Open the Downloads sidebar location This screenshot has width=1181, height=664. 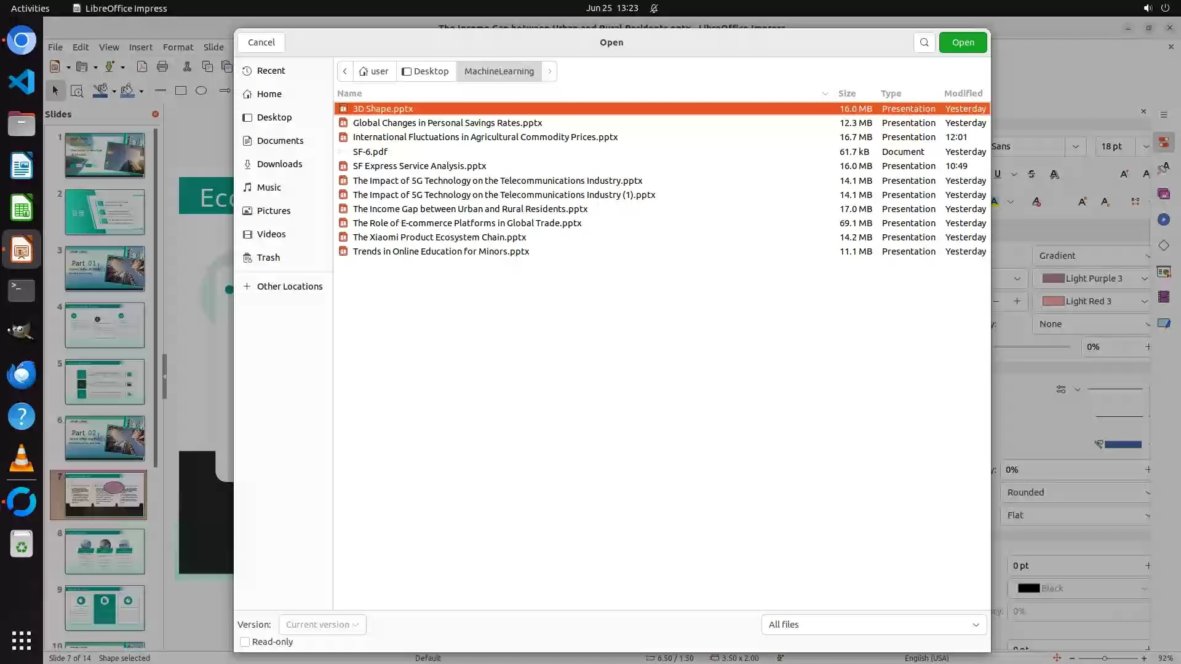[279, 164]
